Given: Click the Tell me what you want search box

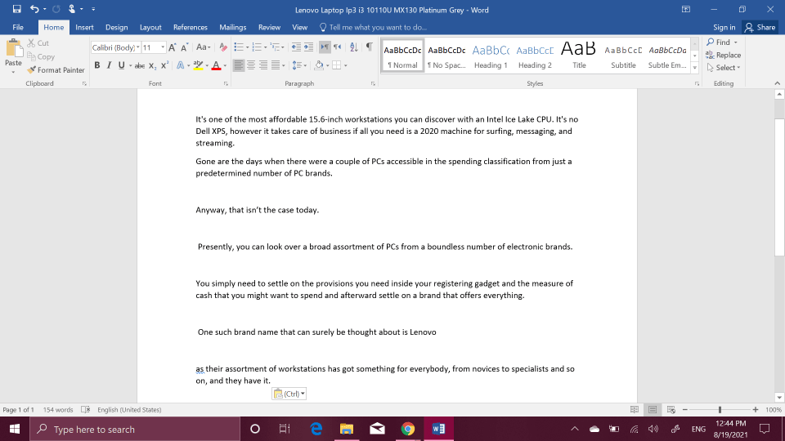Looking at the screenshot, I should click(373, 28).
